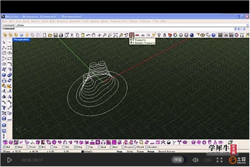Screen dimensions: 250x167
Task: Click the Default layer black swatch in status bar
Action: (83, 151)
